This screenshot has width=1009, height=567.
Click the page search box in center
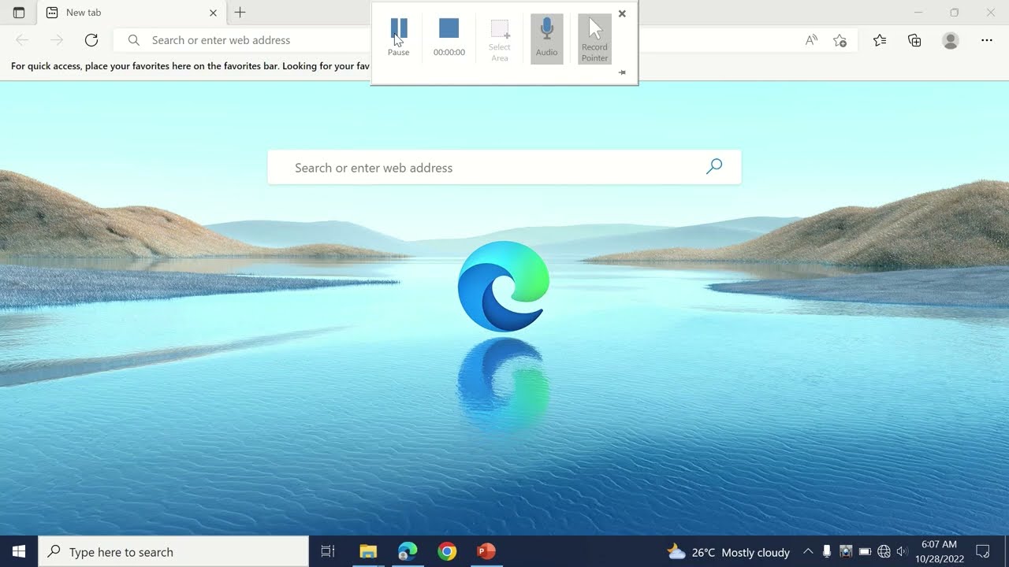(x=504, y=167)
